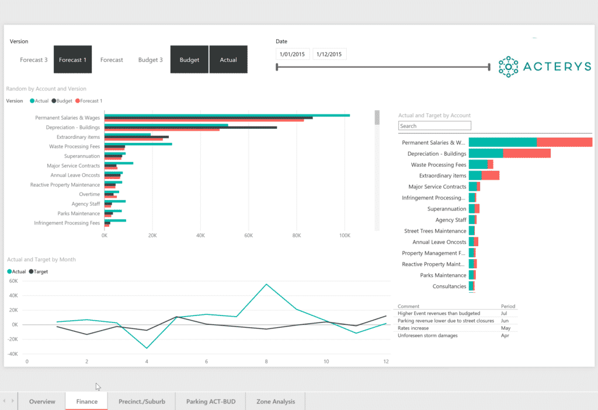Click the right handle of the date slider
Viewport: 598px width, 410px height.
tap(489, 67)
